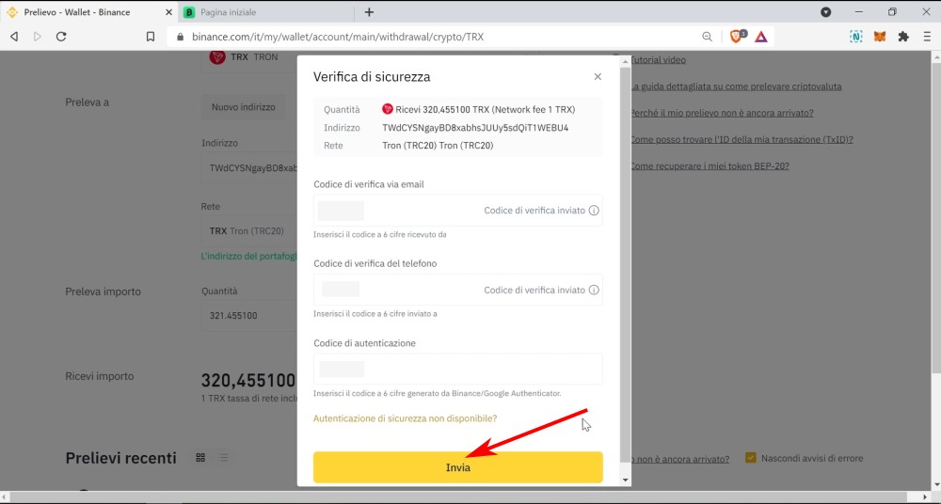
Task: Submit verification with Invia button
Action: [x=458, y=467]
